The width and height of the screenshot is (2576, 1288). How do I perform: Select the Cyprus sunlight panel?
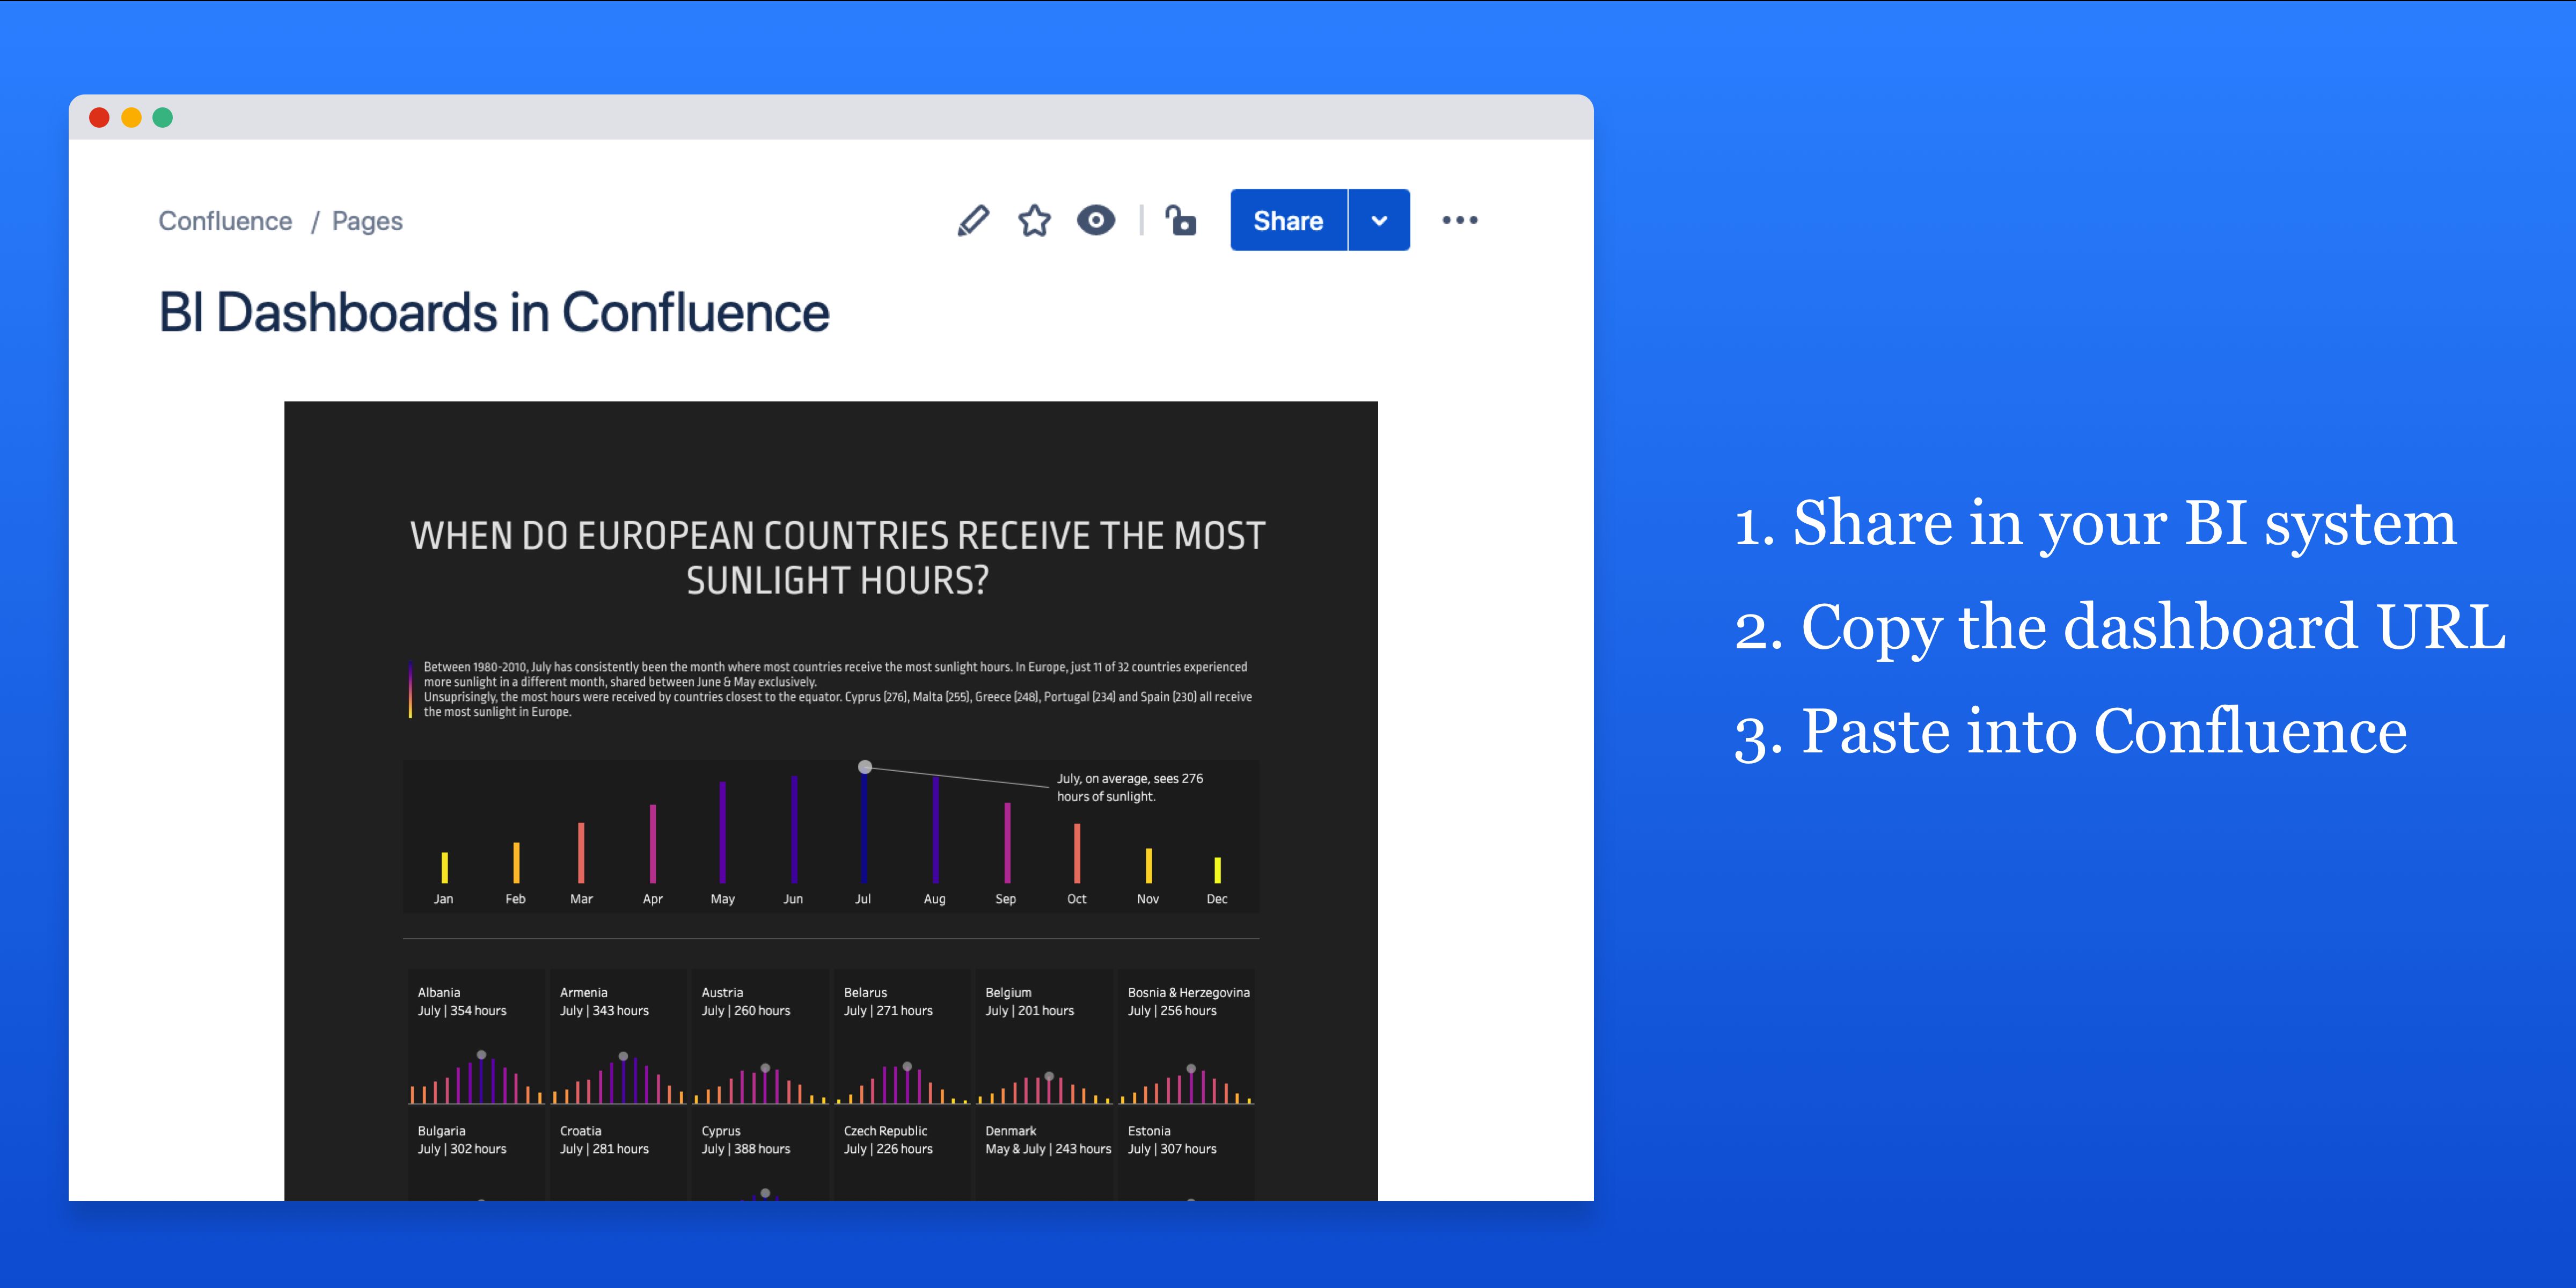click(x=760, y=1160)
